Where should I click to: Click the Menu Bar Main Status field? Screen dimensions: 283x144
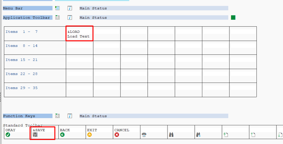[153, 8]
